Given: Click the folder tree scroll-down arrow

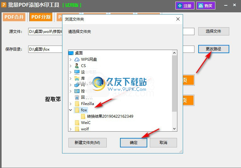Looking at the screenshot, I should click(x=174, y=129).
